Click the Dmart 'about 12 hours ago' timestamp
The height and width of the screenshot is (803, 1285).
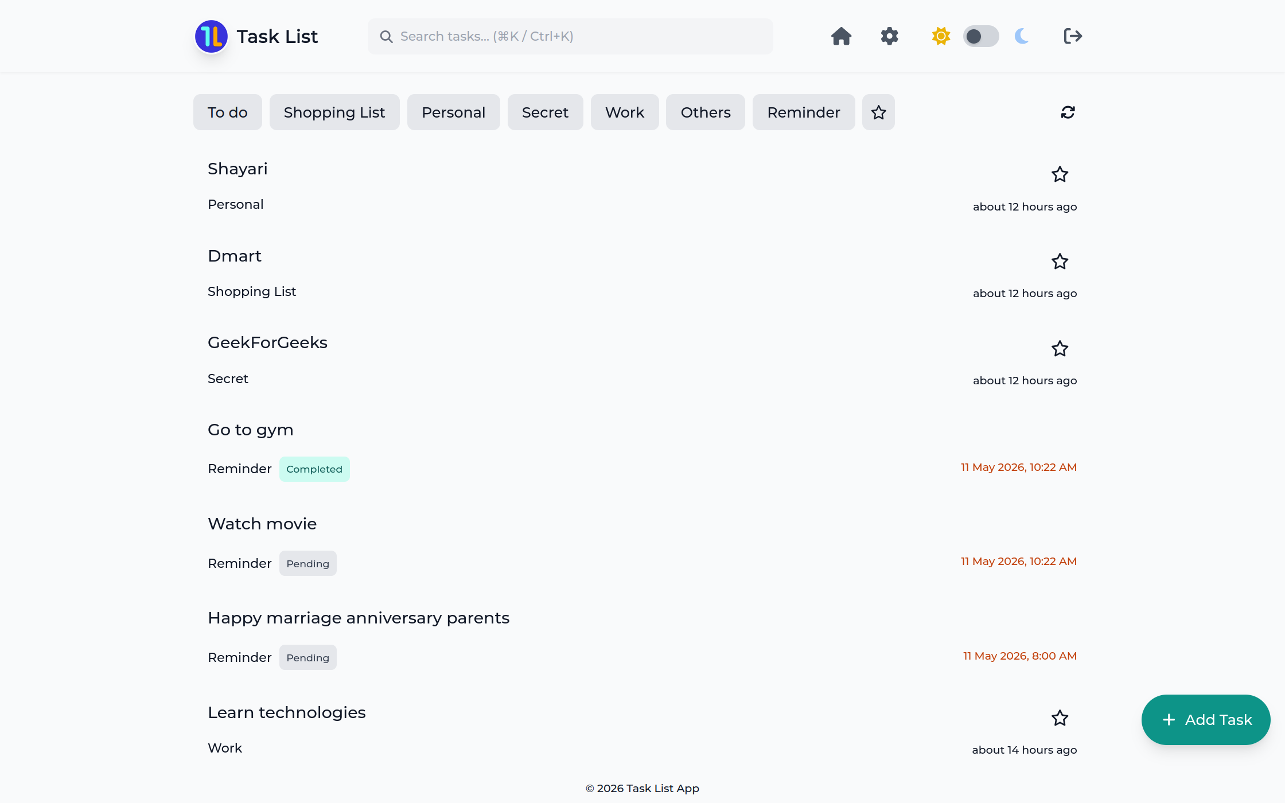[1025, 293]
